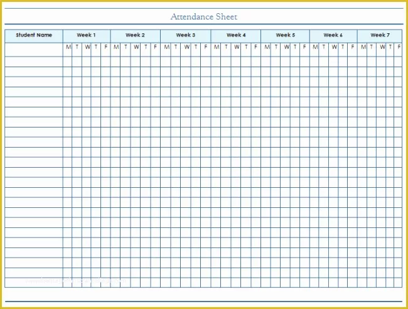Click the W day label under Week 1

88,47
